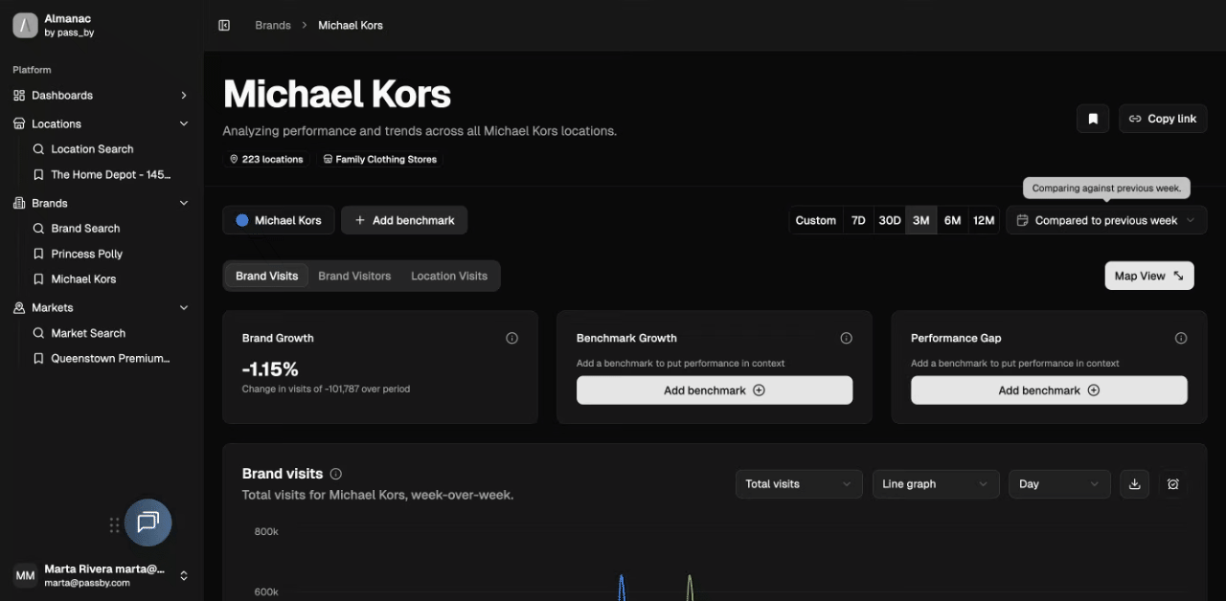
Task: Click info icon next to Brand visits
Action: [x=335, y=474]
